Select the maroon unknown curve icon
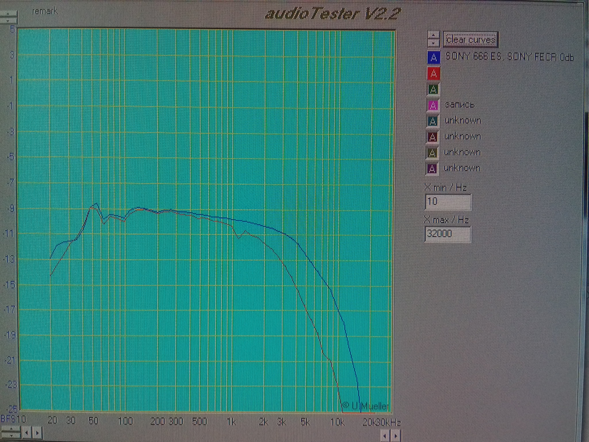 (x=432, y=137)
